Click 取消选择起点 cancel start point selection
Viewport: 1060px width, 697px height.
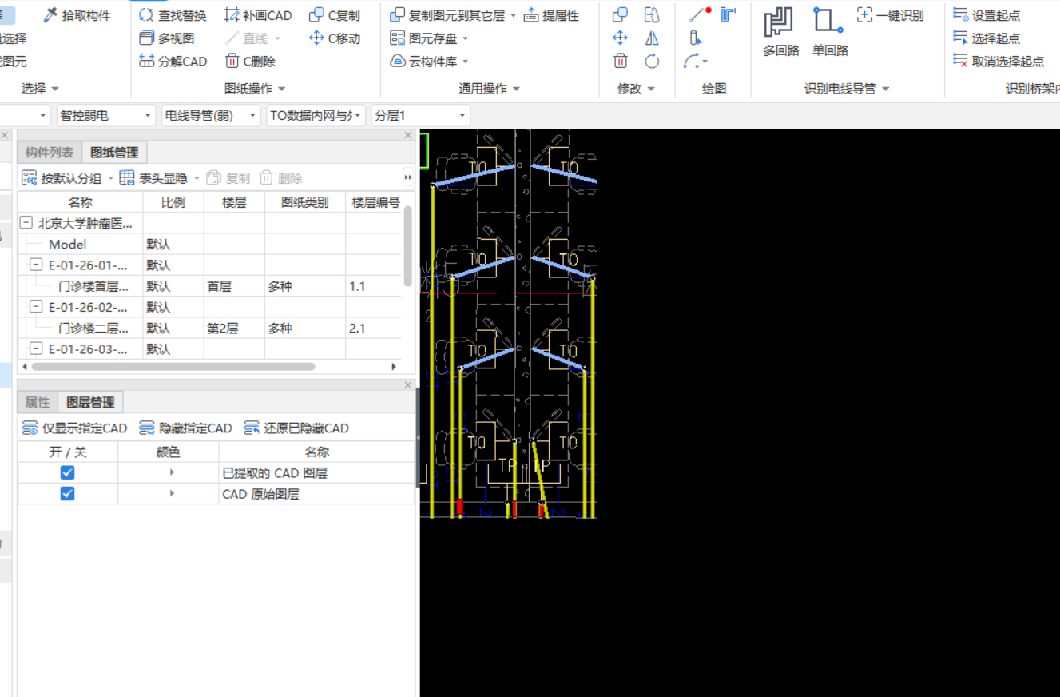pos(998,61)
